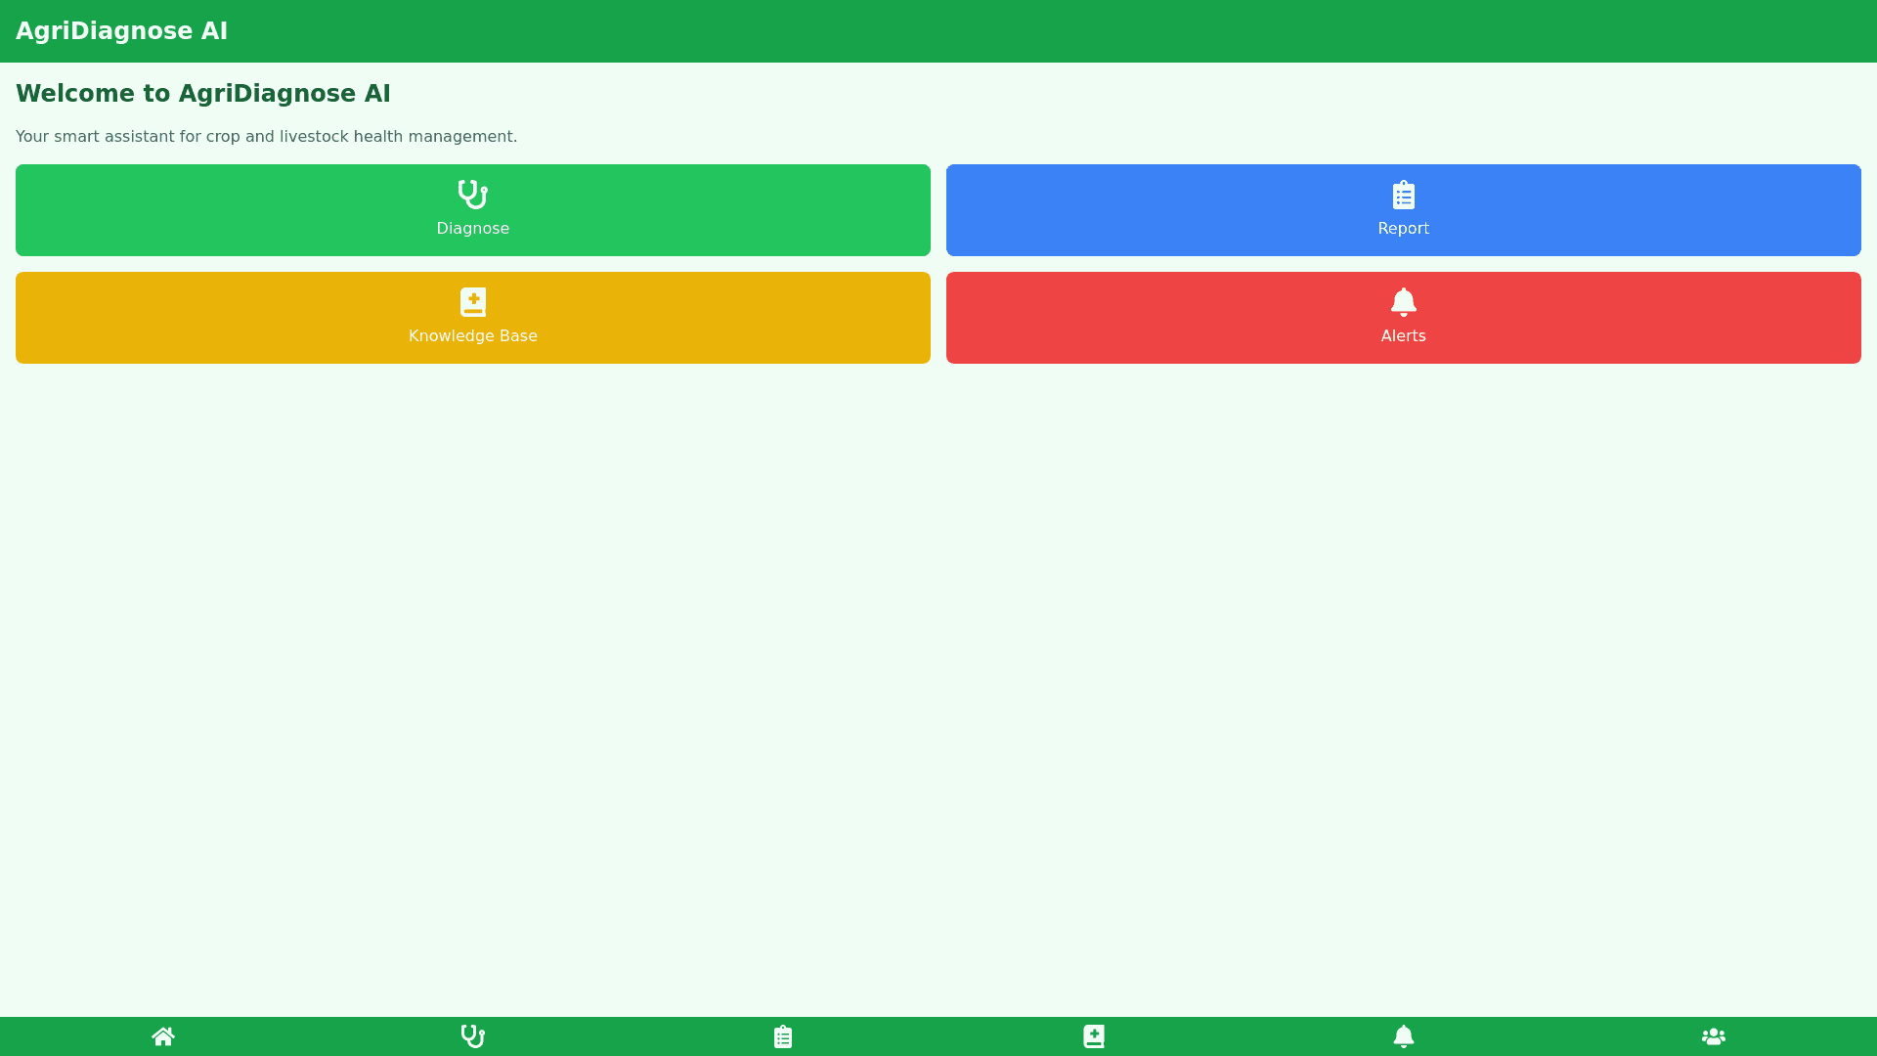This screenshot has width=1877, height=1056.
Task: Click empty right area of red Alerts card
Action: [x=1711, y=318]
